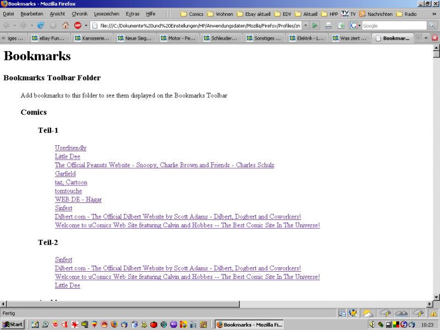Open the Garfield link

click(x=65, y=174)
